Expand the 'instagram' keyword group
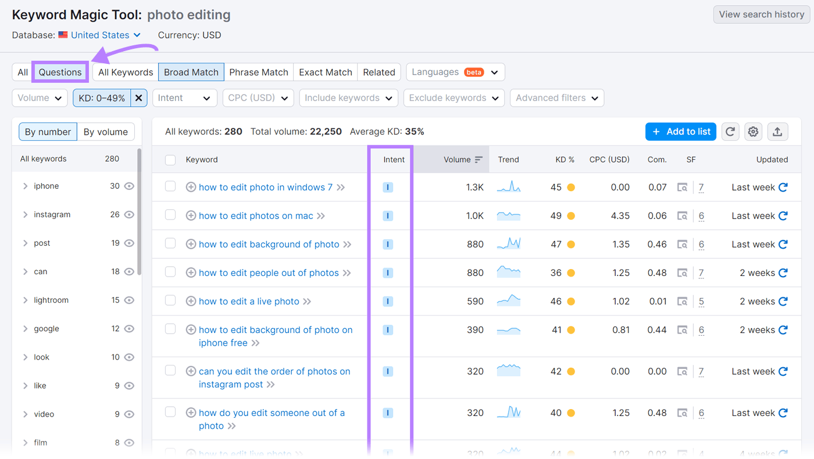Image resolution: width=814 pixels, height=459 pixels. click(24, 214)
